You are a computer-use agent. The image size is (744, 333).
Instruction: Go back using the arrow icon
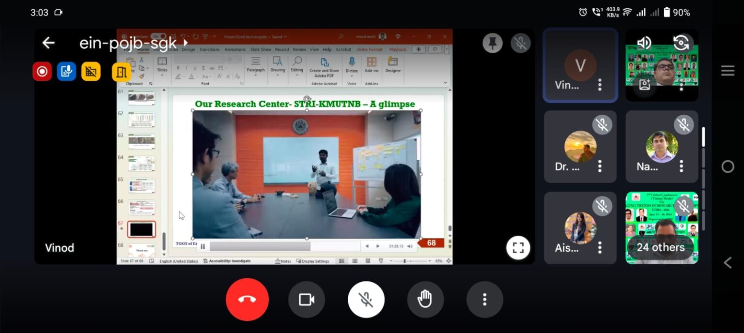48,43
